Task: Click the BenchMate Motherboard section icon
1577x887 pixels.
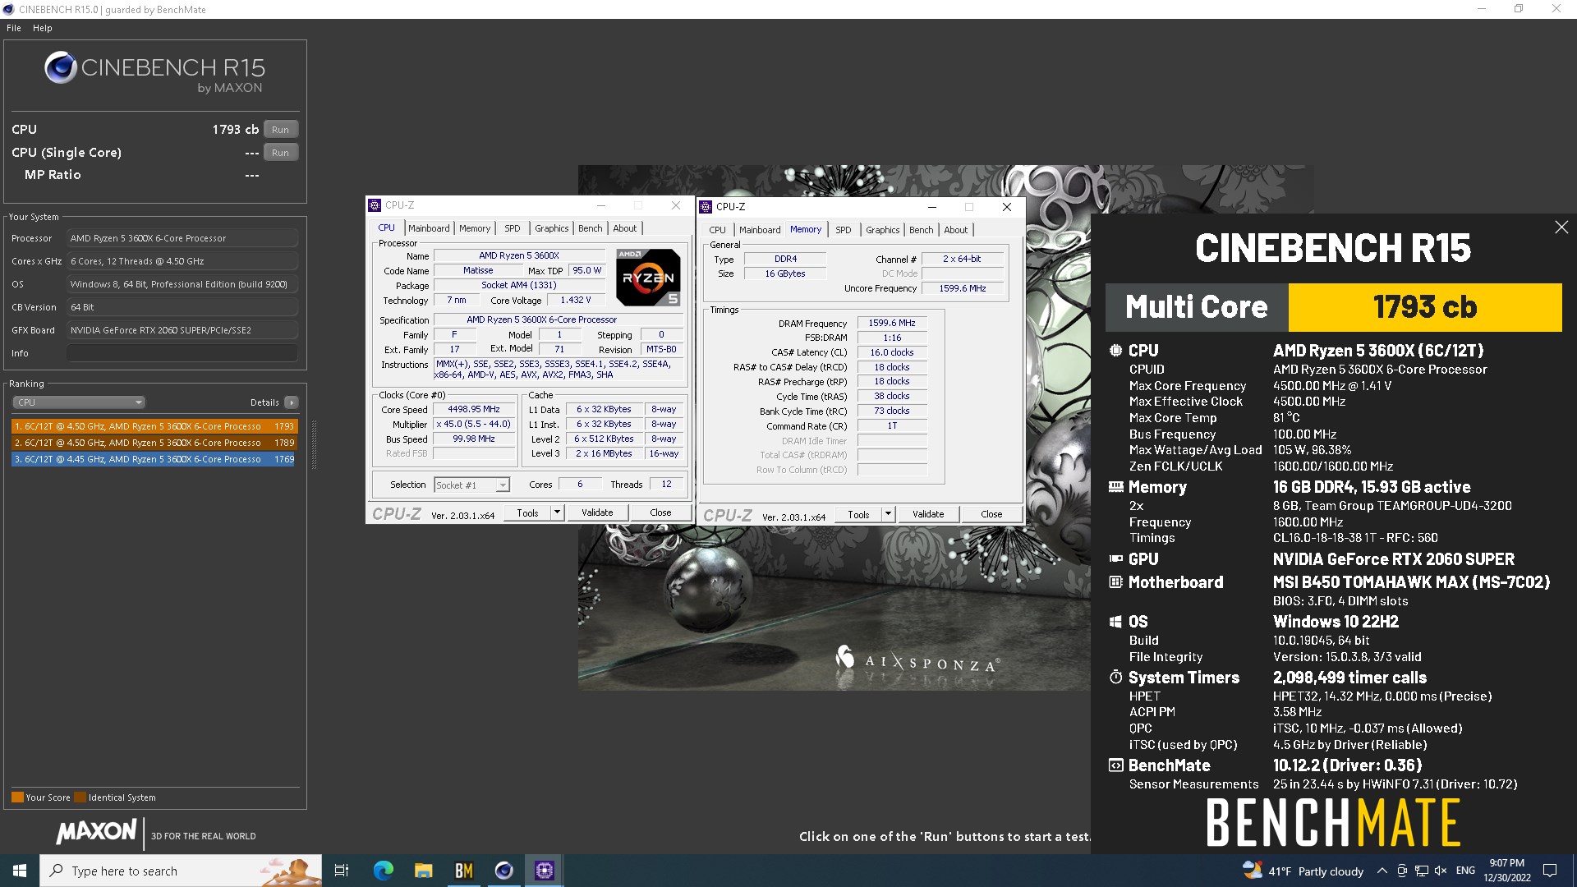Action: coord(1115,582)
